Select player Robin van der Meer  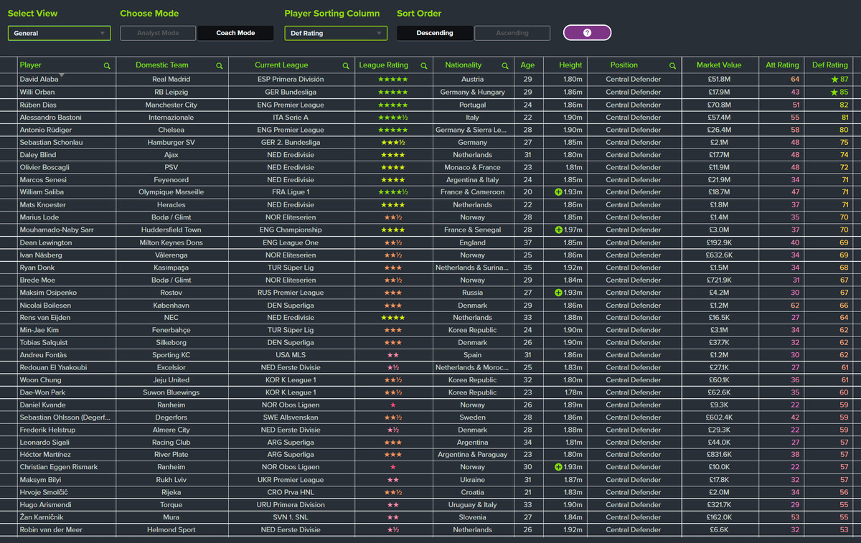(52, 529)
